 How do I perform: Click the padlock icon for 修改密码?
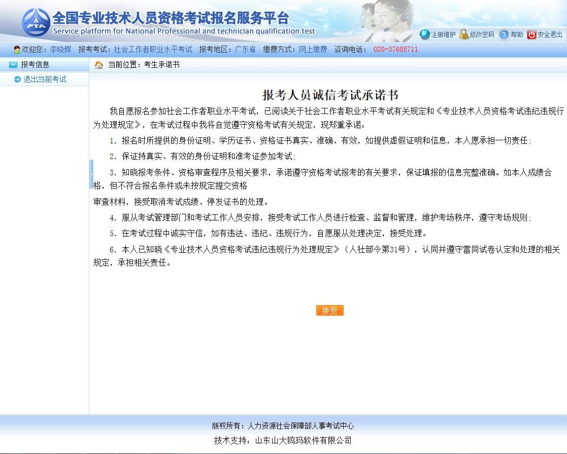[x=464, y=34]
